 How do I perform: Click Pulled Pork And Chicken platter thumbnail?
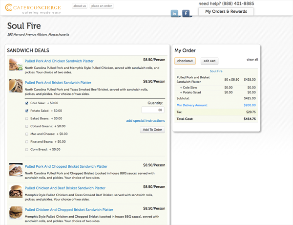pyautogui.click(x=16, y=64)
